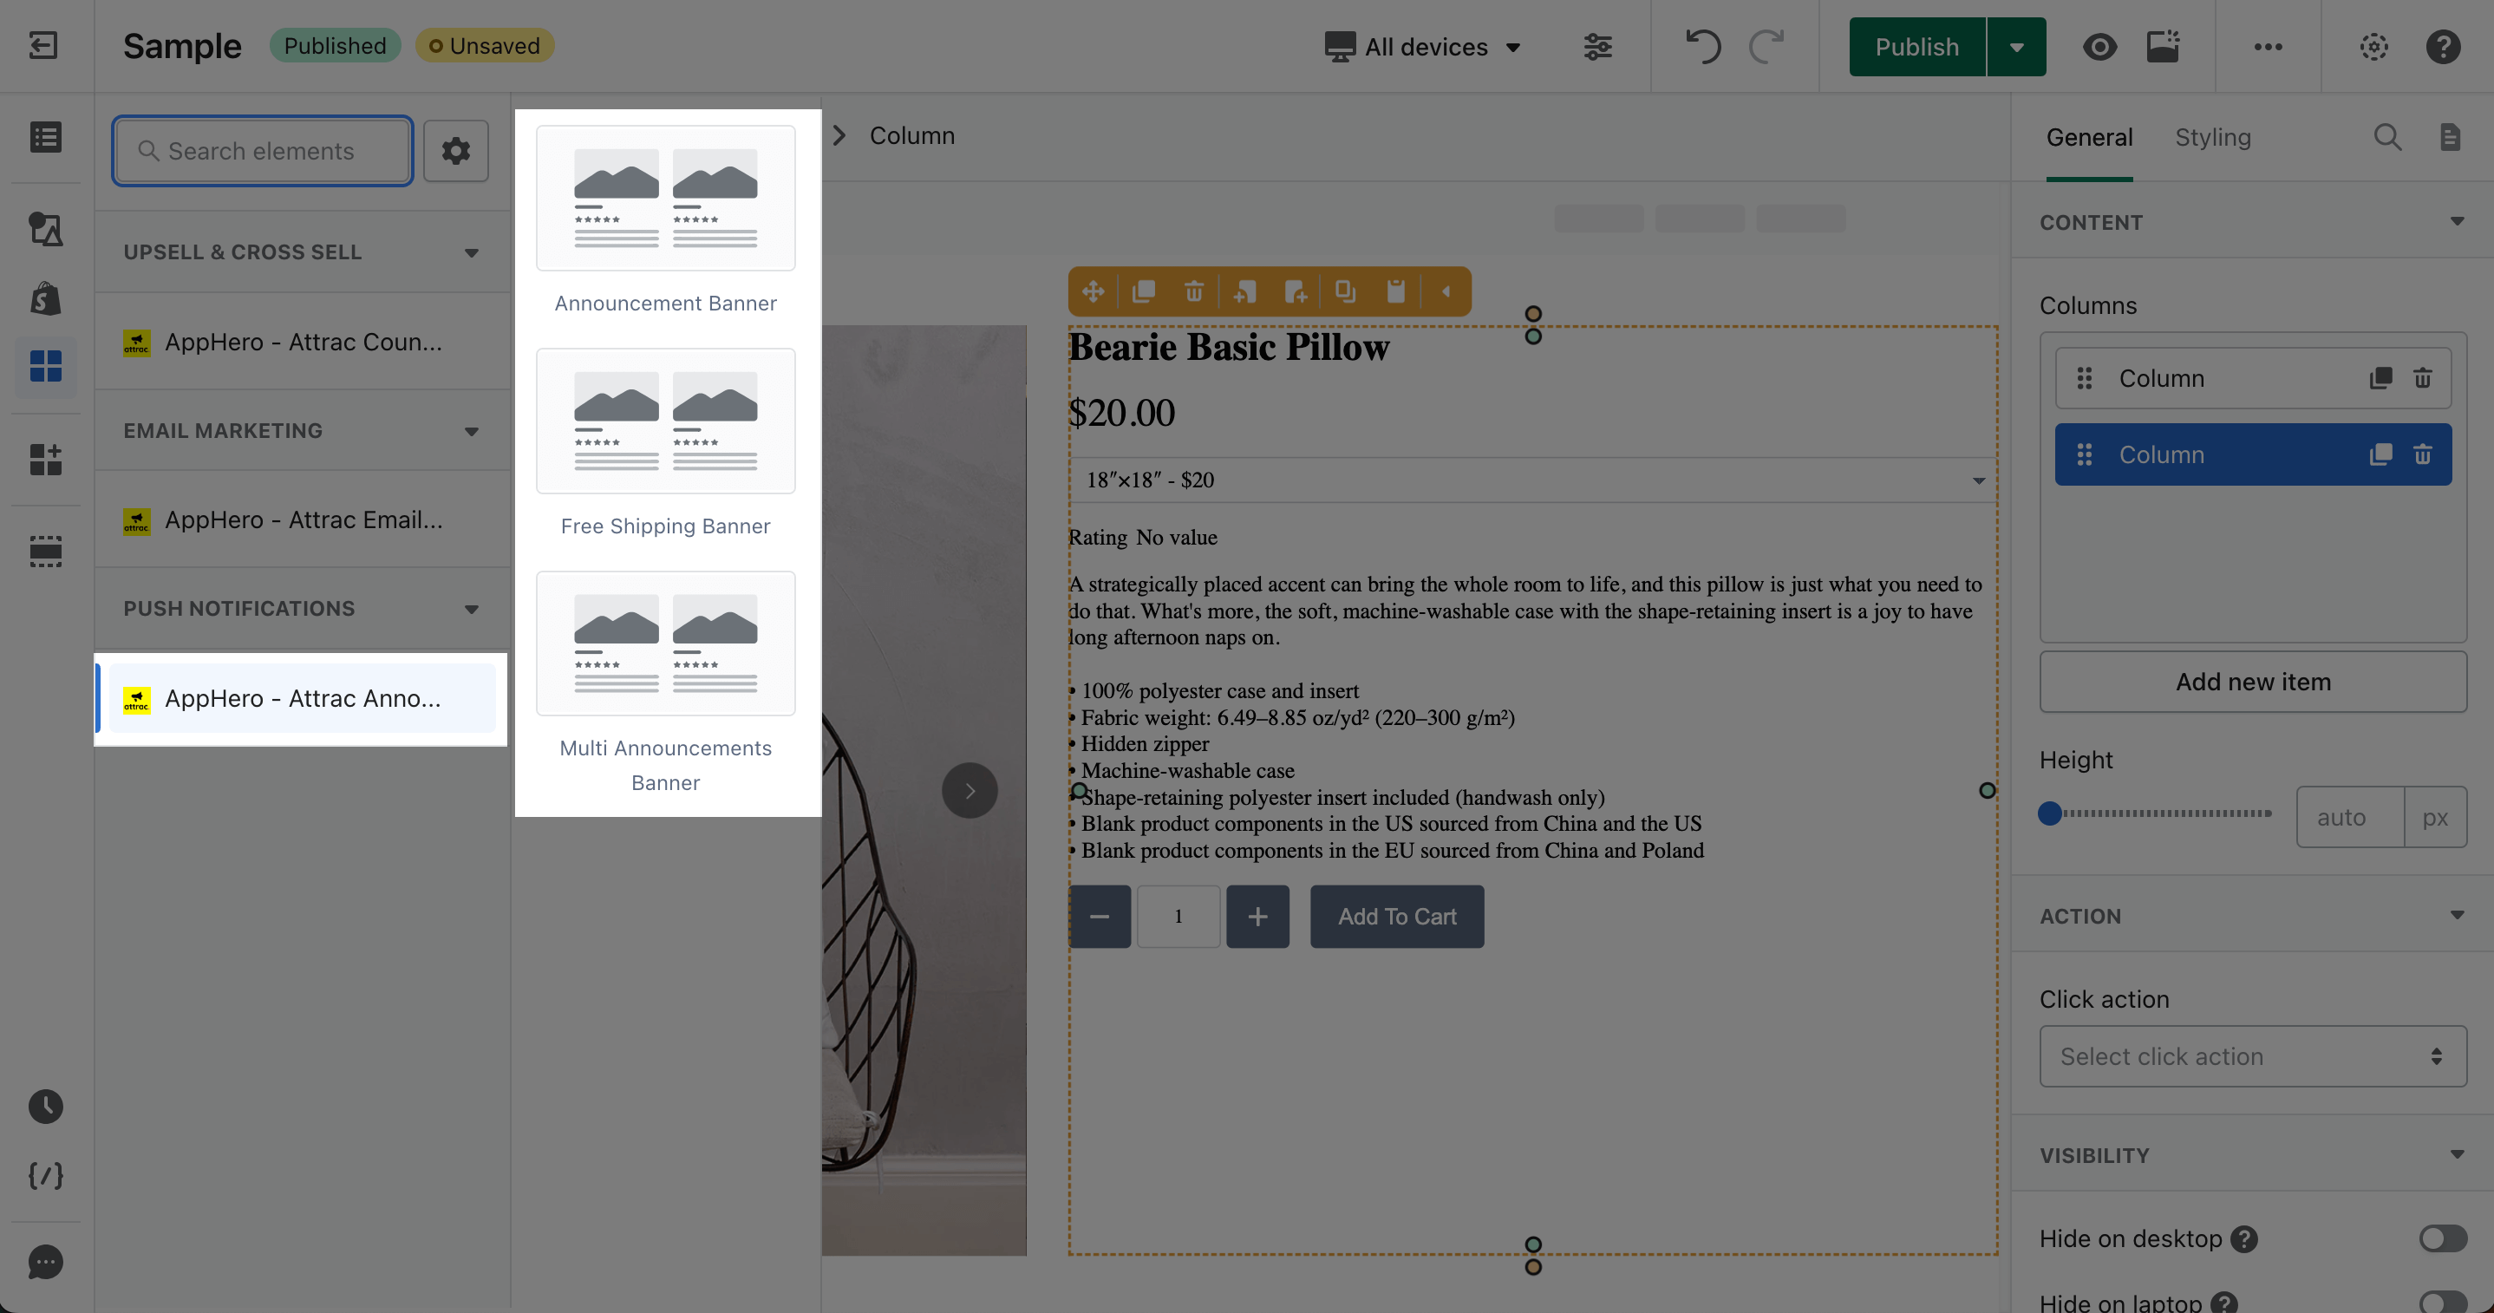This screenshot has height=1313, width=2494.
Task: Click trash icon in orange element toolbar
Action: tap(1194, 291)
